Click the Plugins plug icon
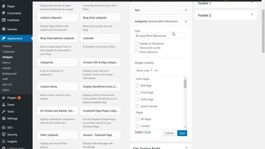This screenshot has height=149, width=265. point(4,98)
